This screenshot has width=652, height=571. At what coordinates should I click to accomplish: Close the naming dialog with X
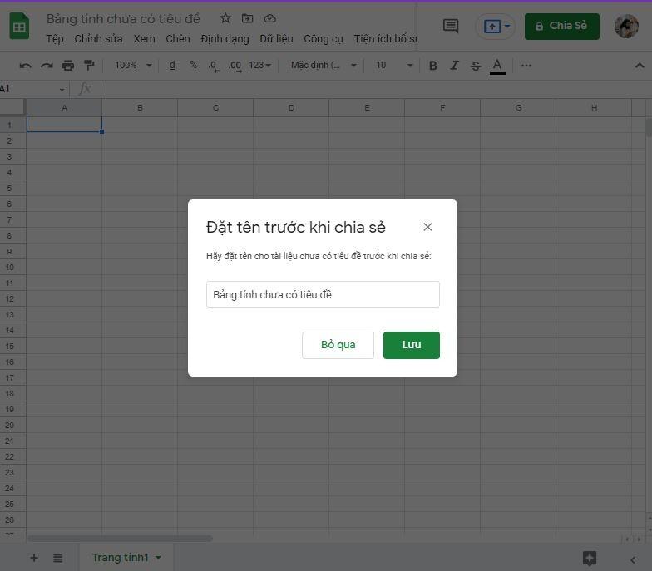click(x=427, y=227)
